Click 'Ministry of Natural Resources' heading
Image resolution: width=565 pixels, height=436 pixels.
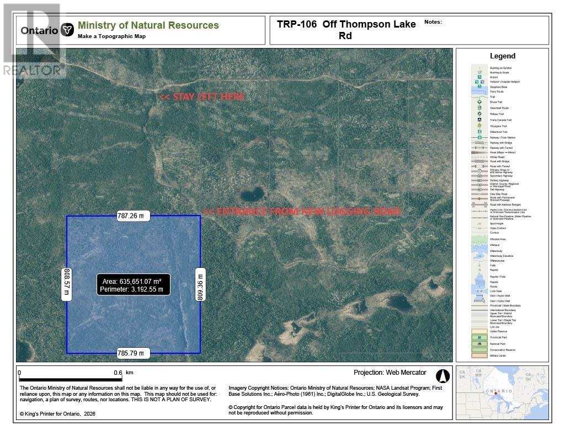pyautogui.click(x=148, y=25)
